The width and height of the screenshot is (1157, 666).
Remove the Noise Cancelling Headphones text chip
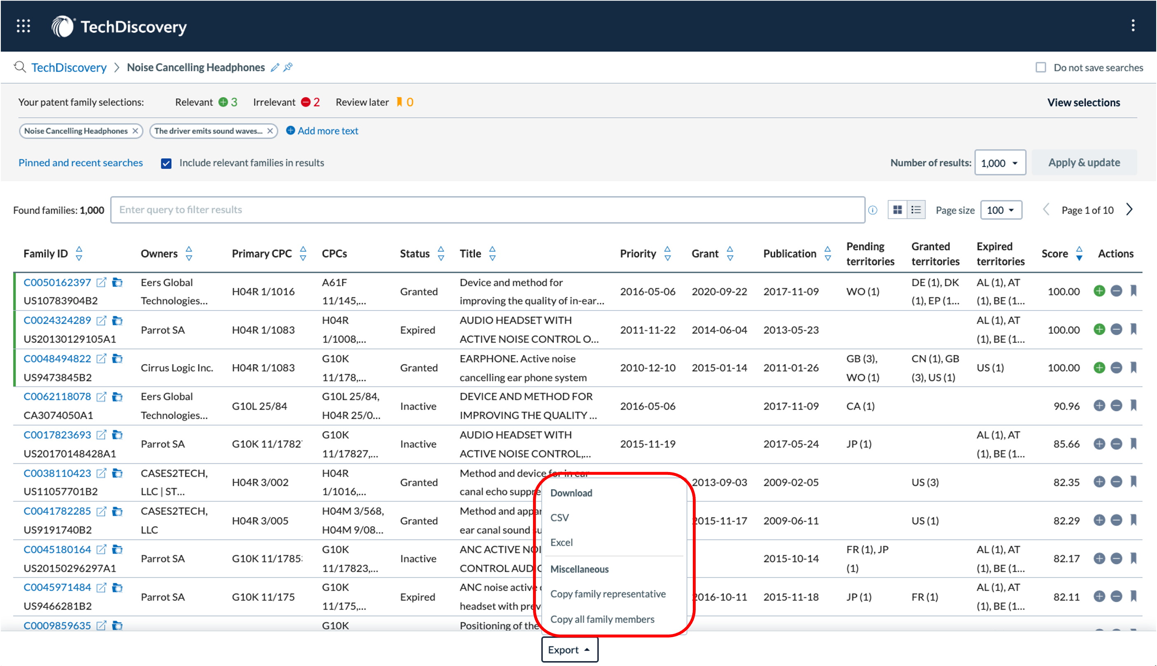136,131
